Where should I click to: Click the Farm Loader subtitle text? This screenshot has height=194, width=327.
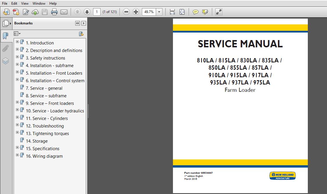click(x=240, y=90)
